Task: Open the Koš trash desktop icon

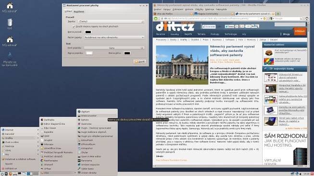Action: pos(10,24)
